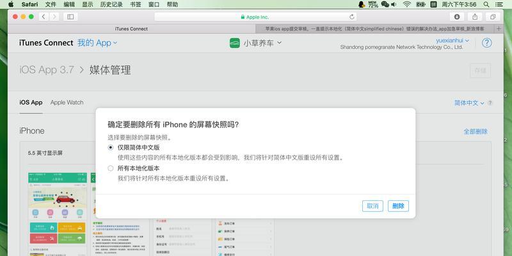The image size is (512, 256).
Task: Click the battery status icon
Action: click(x=420, y=4)
